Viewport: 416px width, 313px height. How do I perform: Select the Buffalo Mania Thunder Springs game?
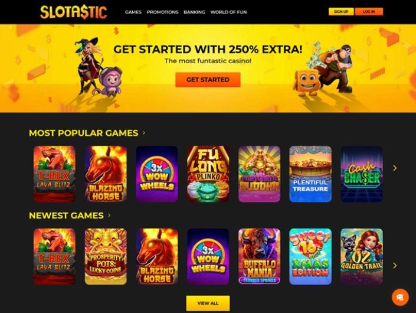pos(259,256)
